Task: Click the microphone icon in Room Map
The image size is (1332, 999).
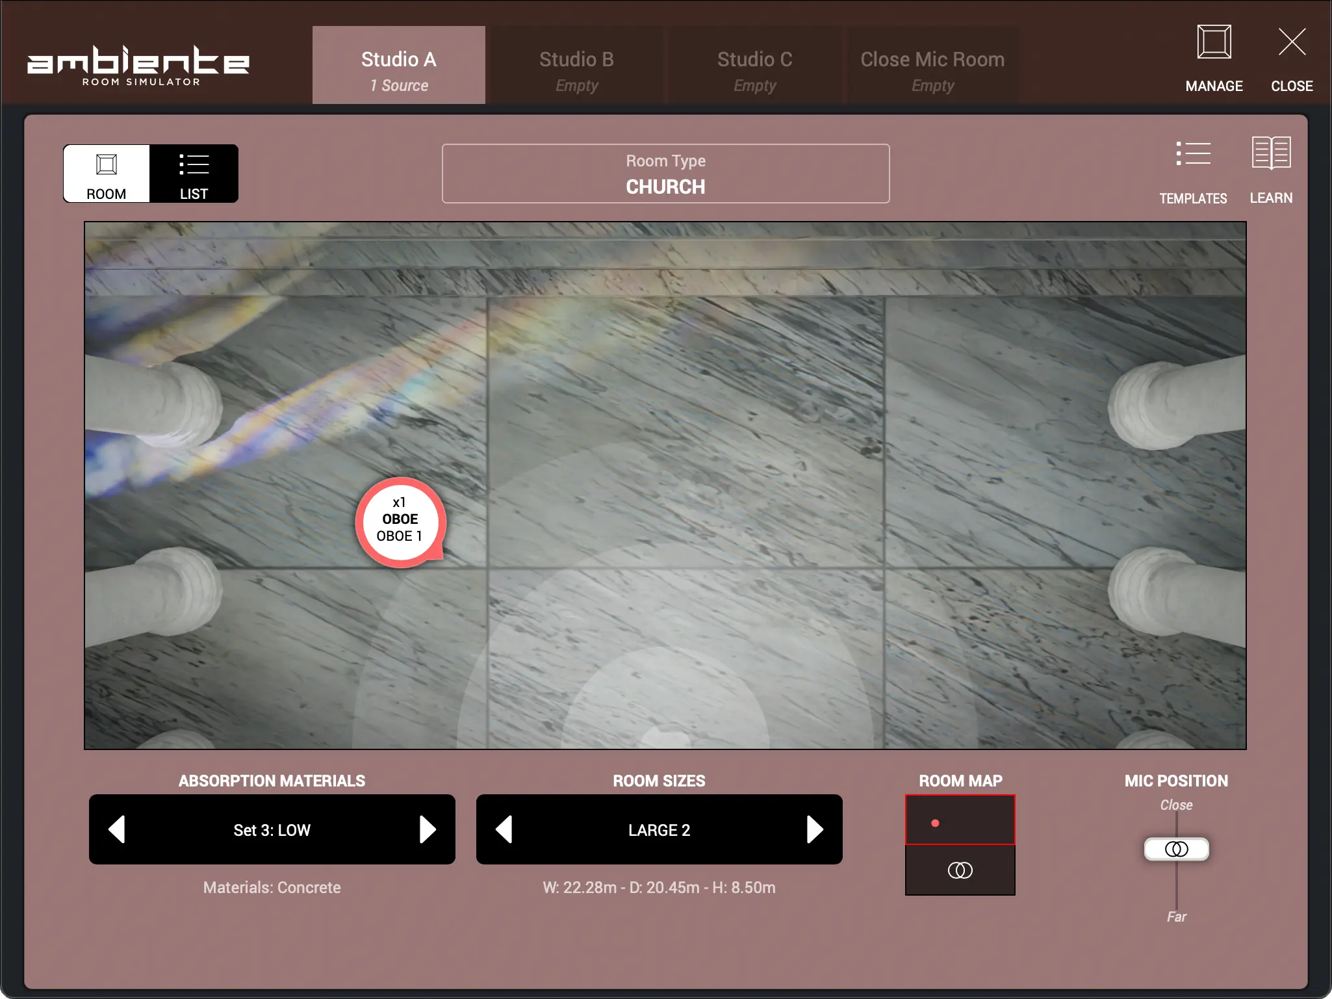Action: (960, 870)
